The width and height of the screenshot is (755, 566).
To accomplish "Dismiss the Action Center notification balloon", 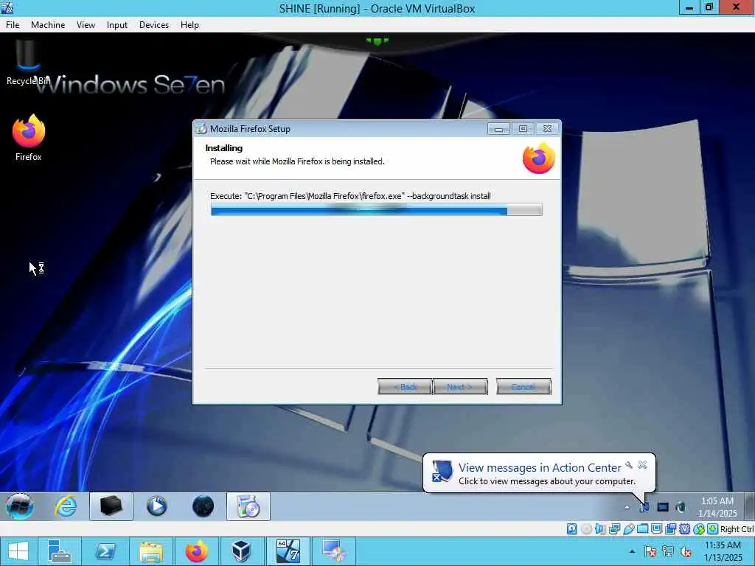I will 642,465.
